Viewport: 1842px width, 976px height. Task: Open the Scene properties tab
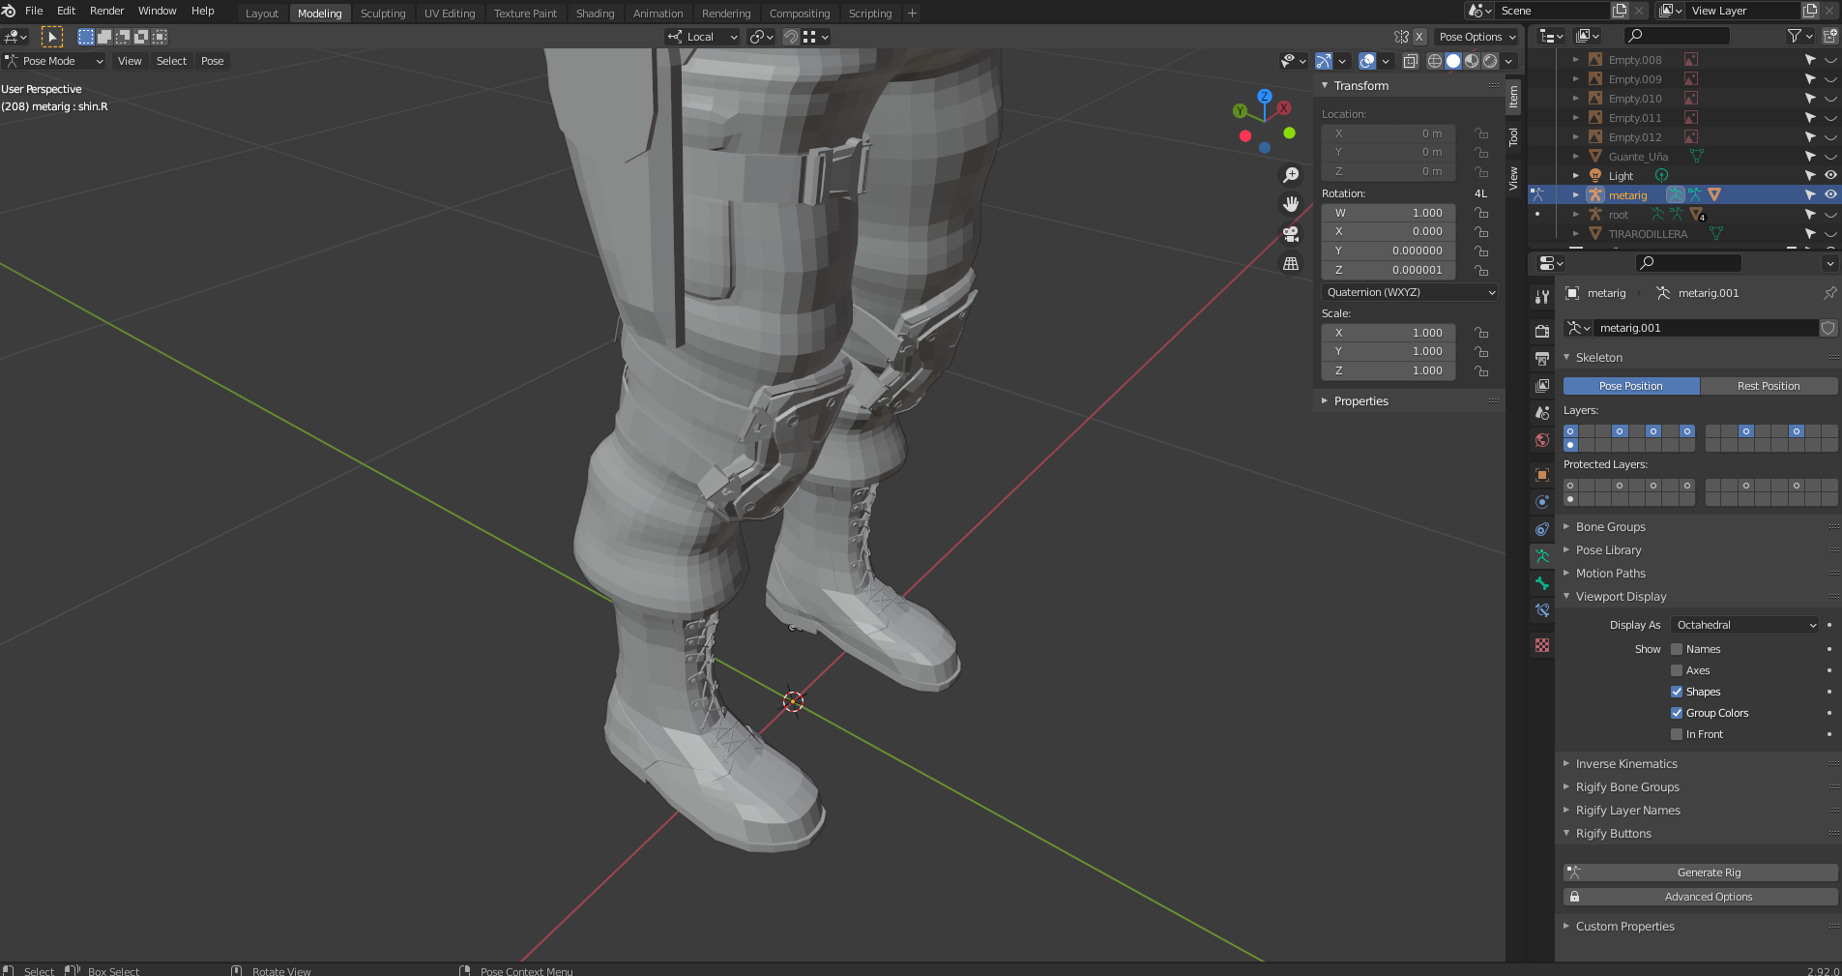coord(1542,413)
